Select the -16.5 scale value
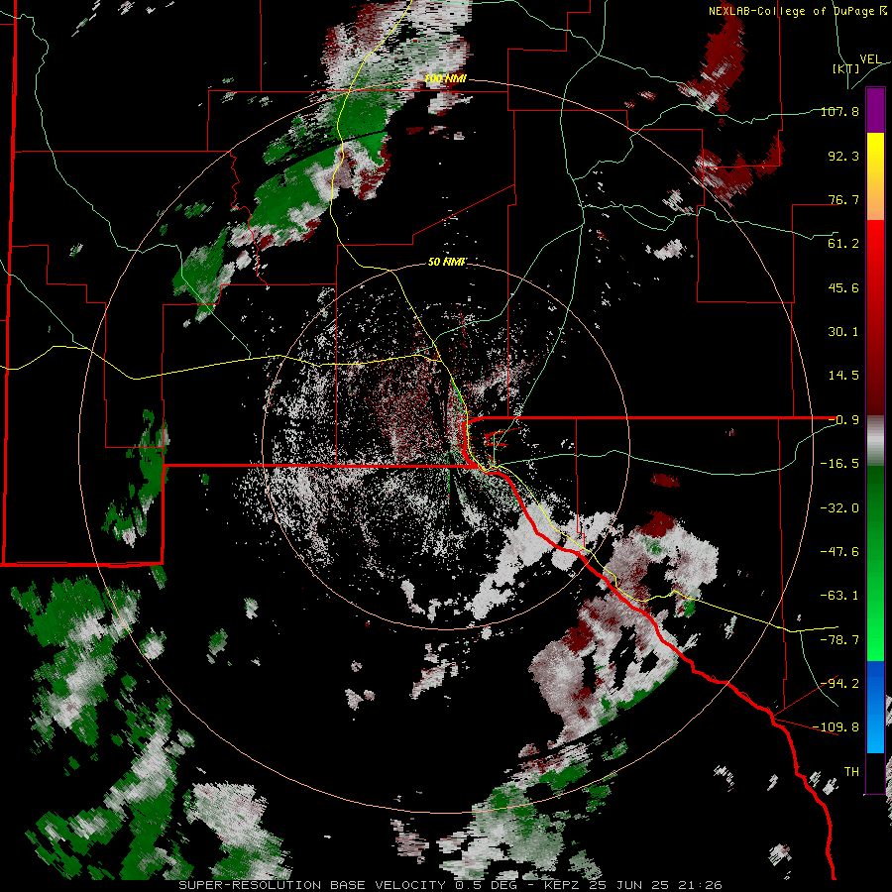892x892 pixels. click(x=839, y=464)
